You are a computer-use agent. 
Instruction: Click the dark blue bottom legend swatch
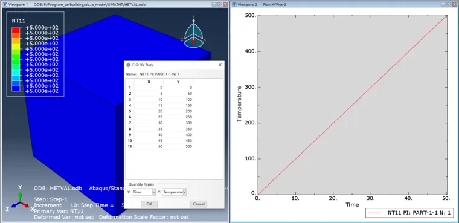pos(16,88)
